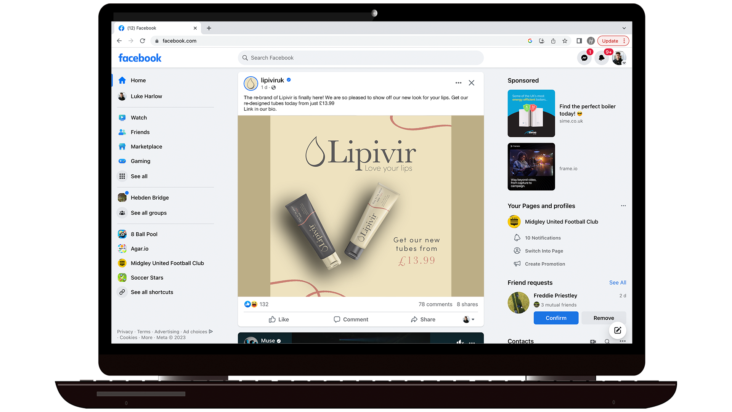Reload the page in the browser

143,41
